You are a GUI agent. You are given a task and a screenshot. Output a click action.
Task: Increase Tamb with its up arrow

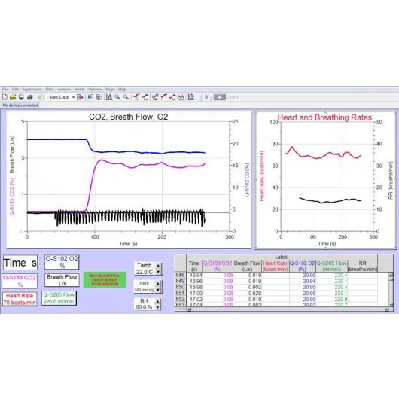pyautogui.click(x=158, y=266)
